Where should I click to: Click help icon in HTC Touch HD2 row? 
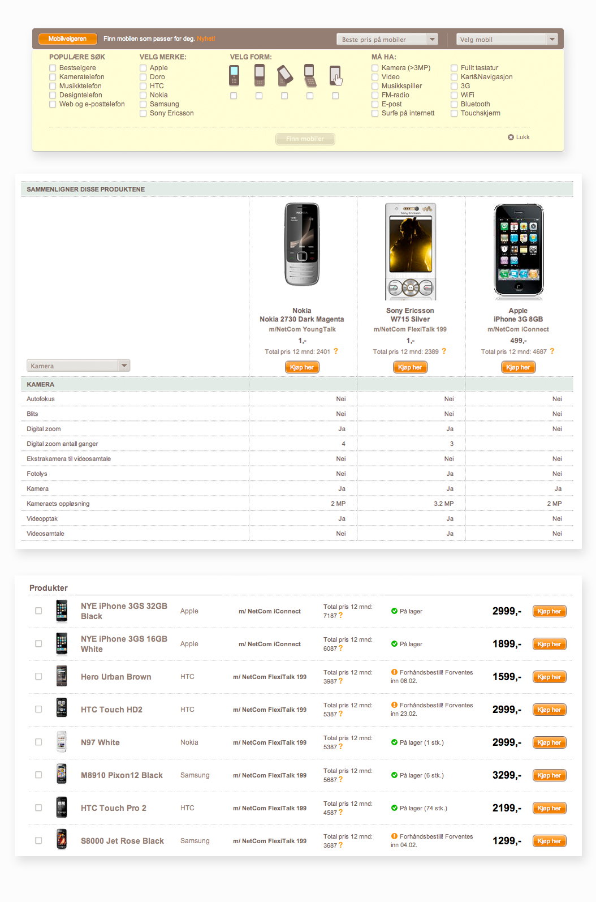click(340, 714)
